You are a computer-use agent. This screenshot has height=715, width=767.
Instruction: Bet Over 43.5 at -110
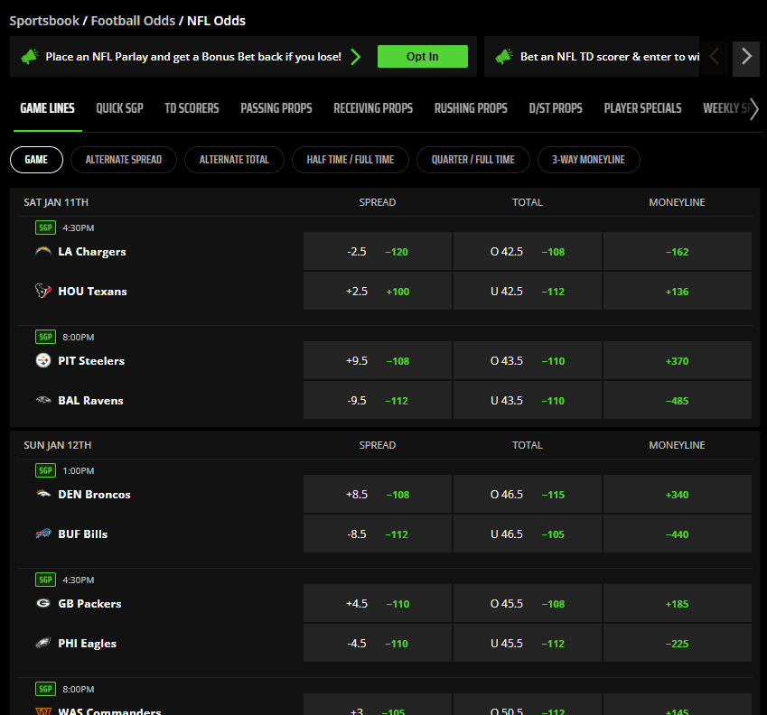pyautogui.click(x=528, y=361)
